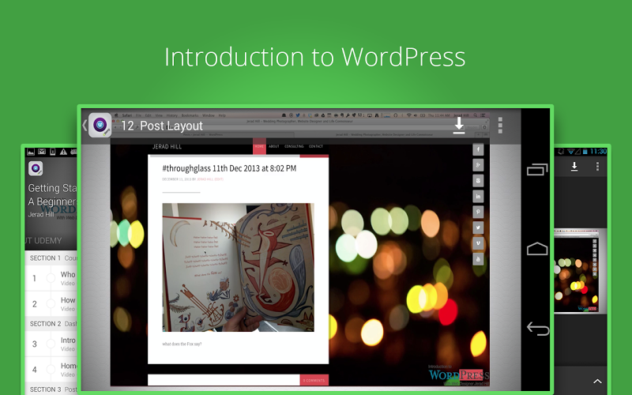
Task: Click the Pinterest social icon
Action: click(x=478, y=212)
